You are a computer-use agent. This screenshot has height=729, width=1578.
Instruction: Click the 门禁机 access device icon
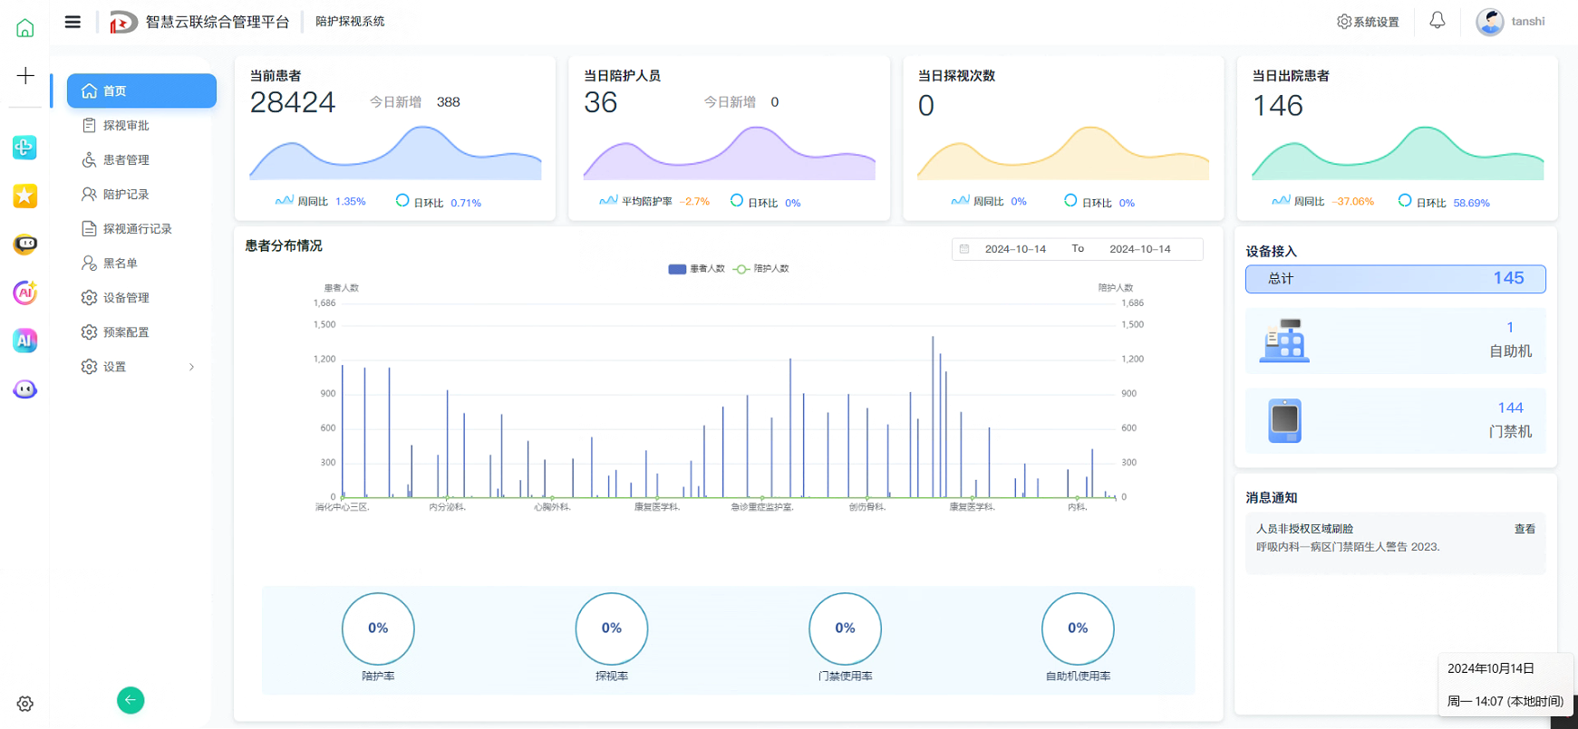[x=1284, y=421]
